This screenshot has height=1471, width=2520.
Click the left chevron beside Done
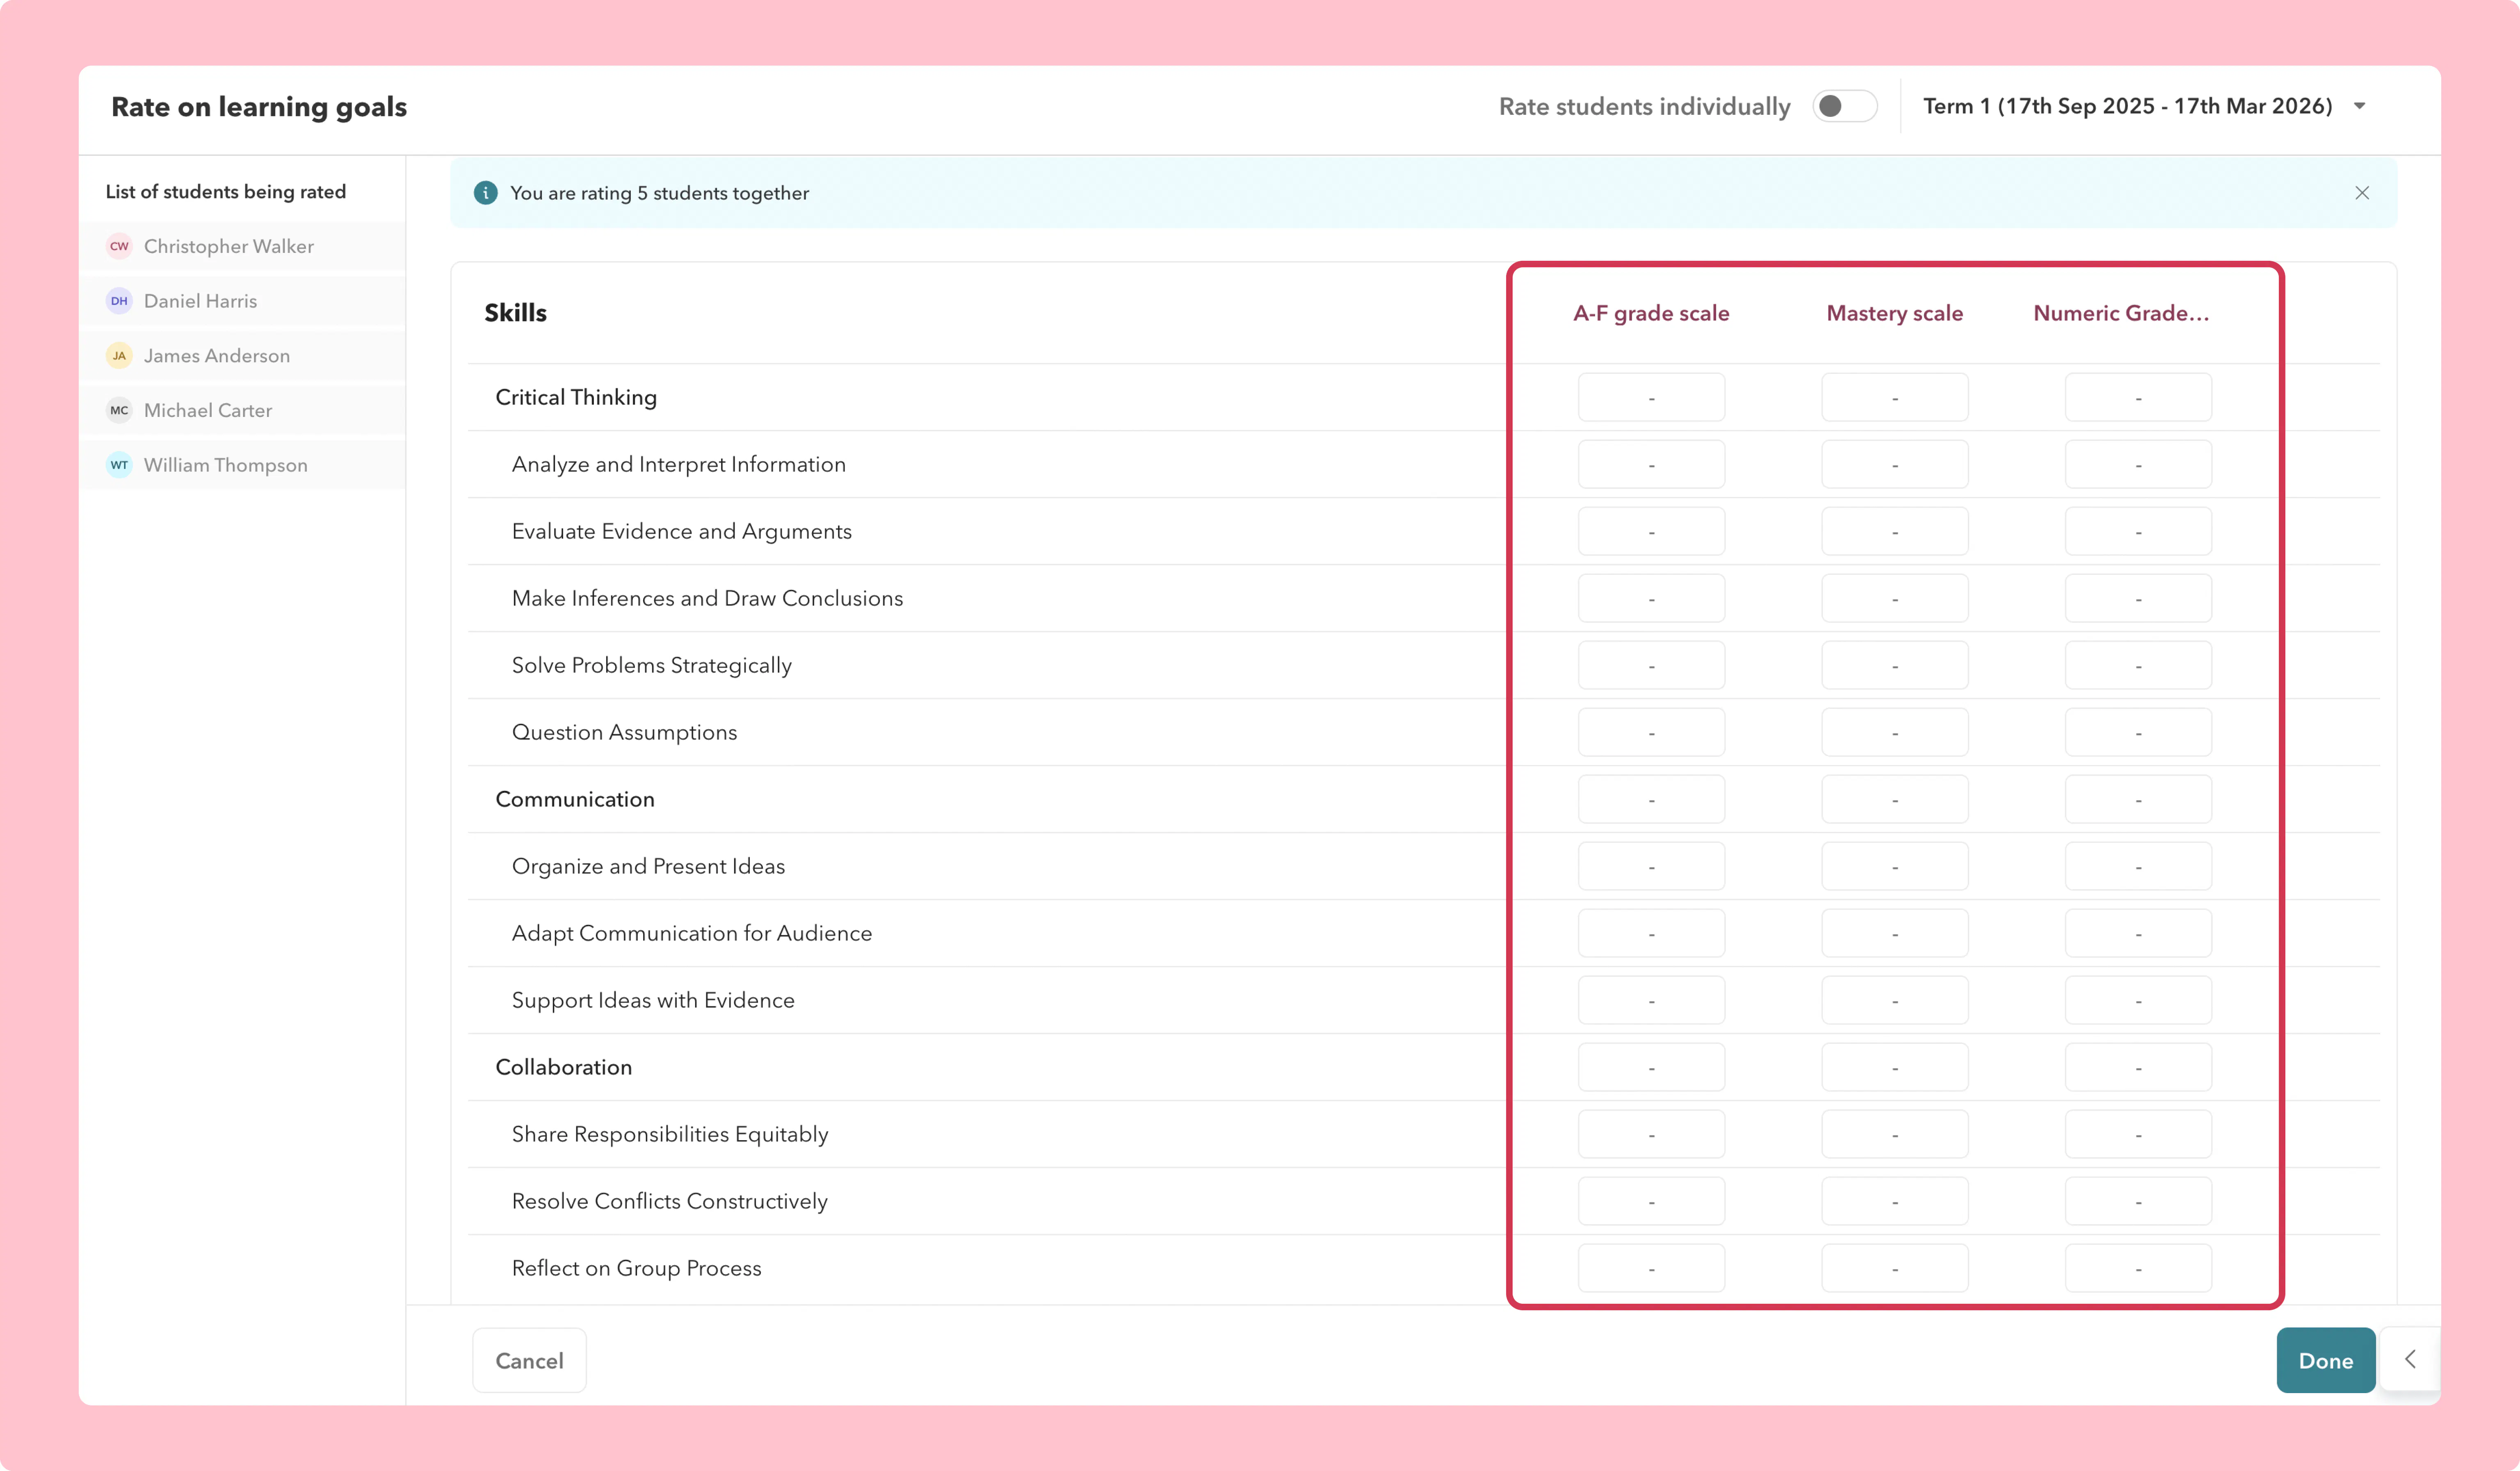[x=2410, y=1359]
